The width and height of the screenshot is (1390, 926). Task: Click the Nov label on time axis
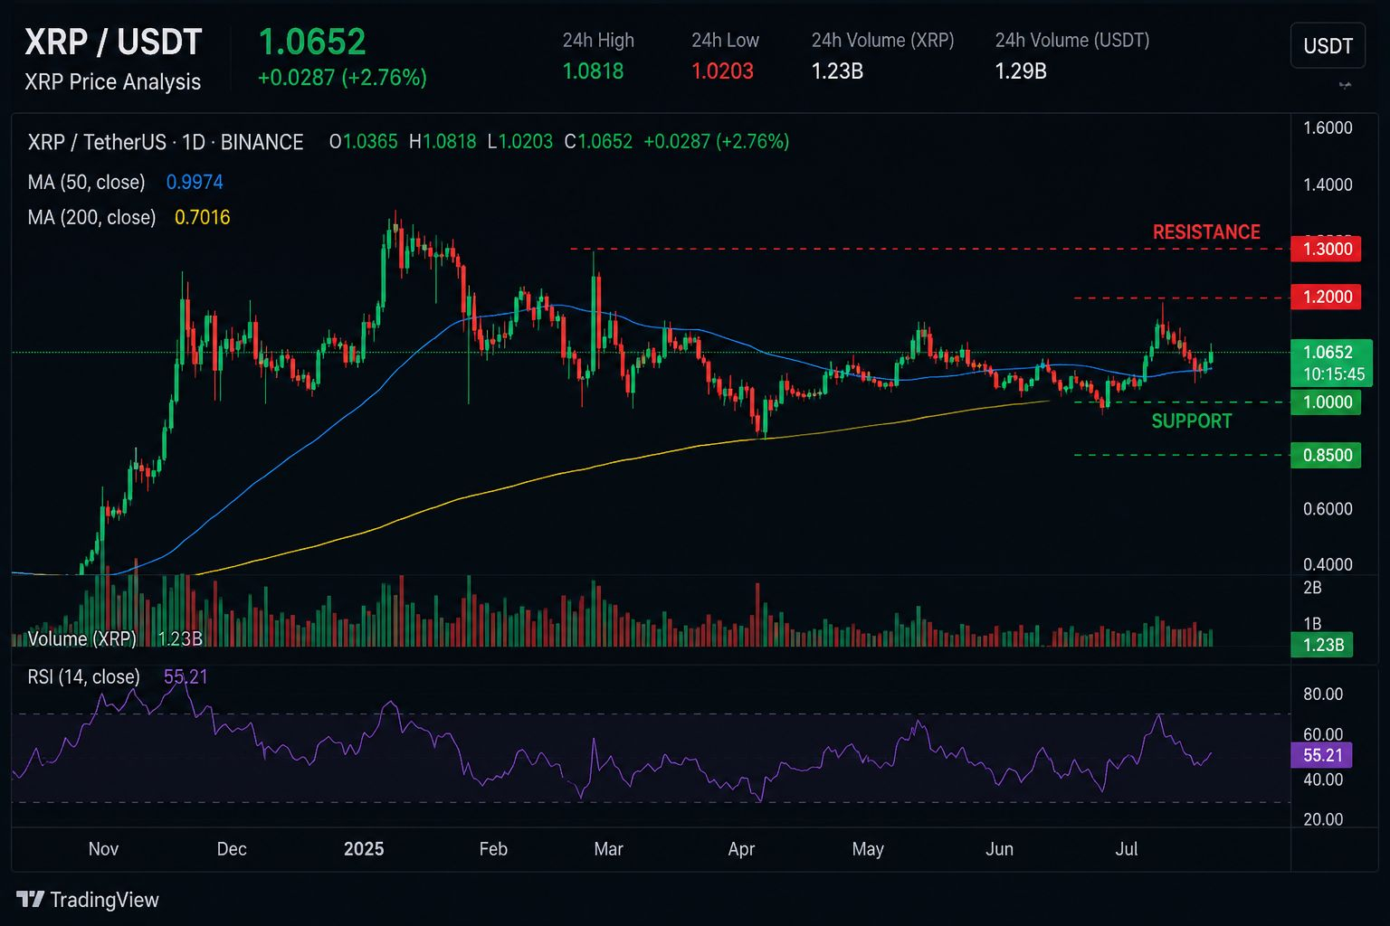[103, 849]
